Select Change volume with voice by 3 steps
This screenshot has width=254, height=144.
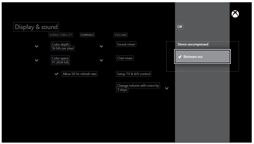click(x=138, y=87)
